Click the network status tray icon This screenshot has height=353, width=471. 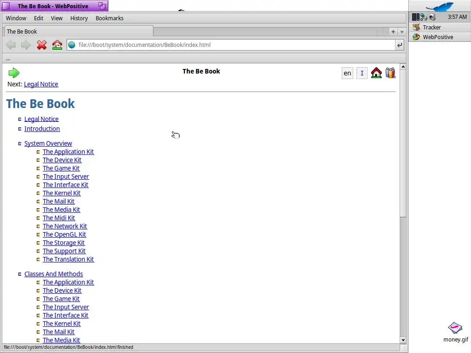424,17
